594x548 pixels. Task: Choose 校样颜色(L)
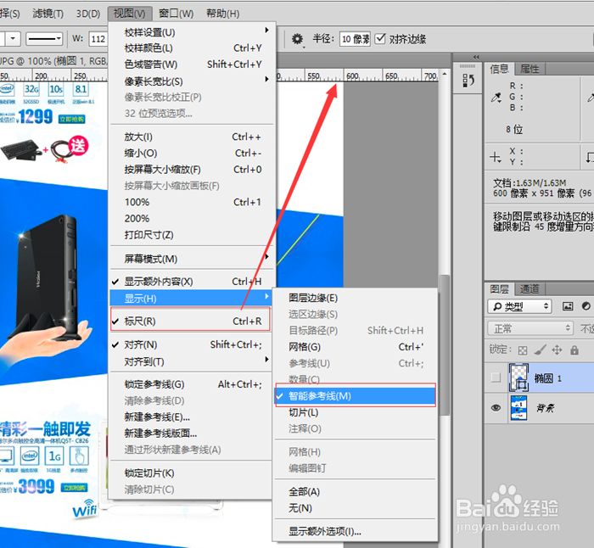point(190,48)
